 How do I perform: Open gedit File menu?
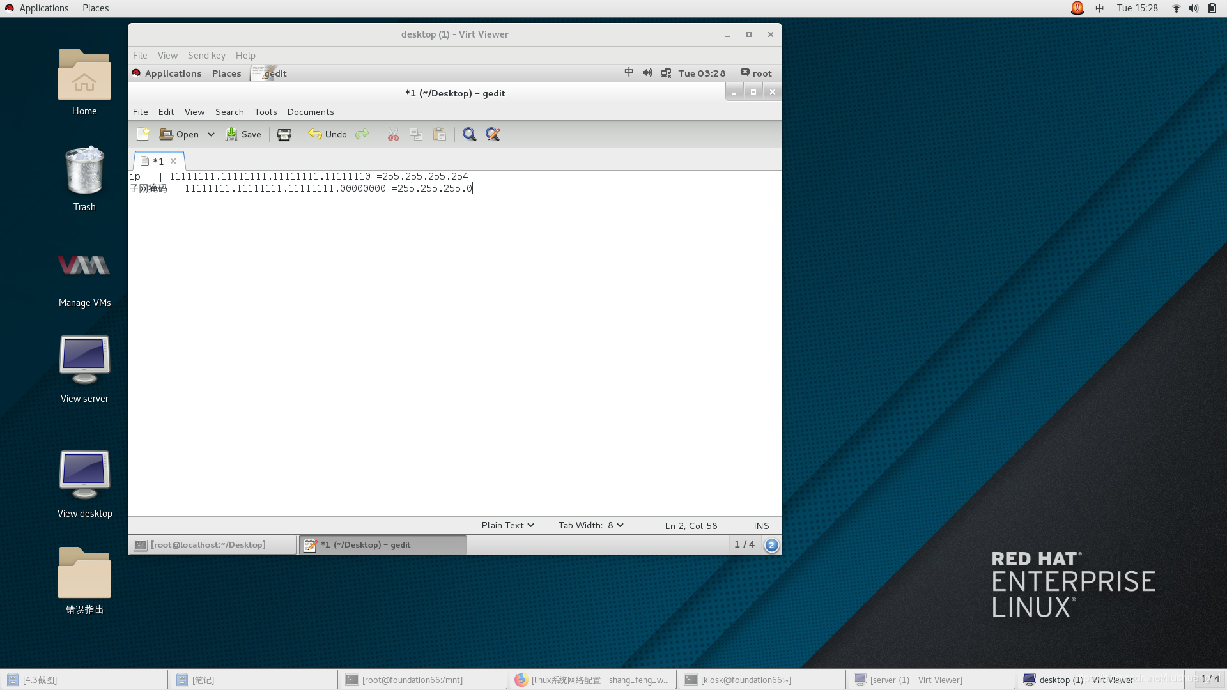140,112
